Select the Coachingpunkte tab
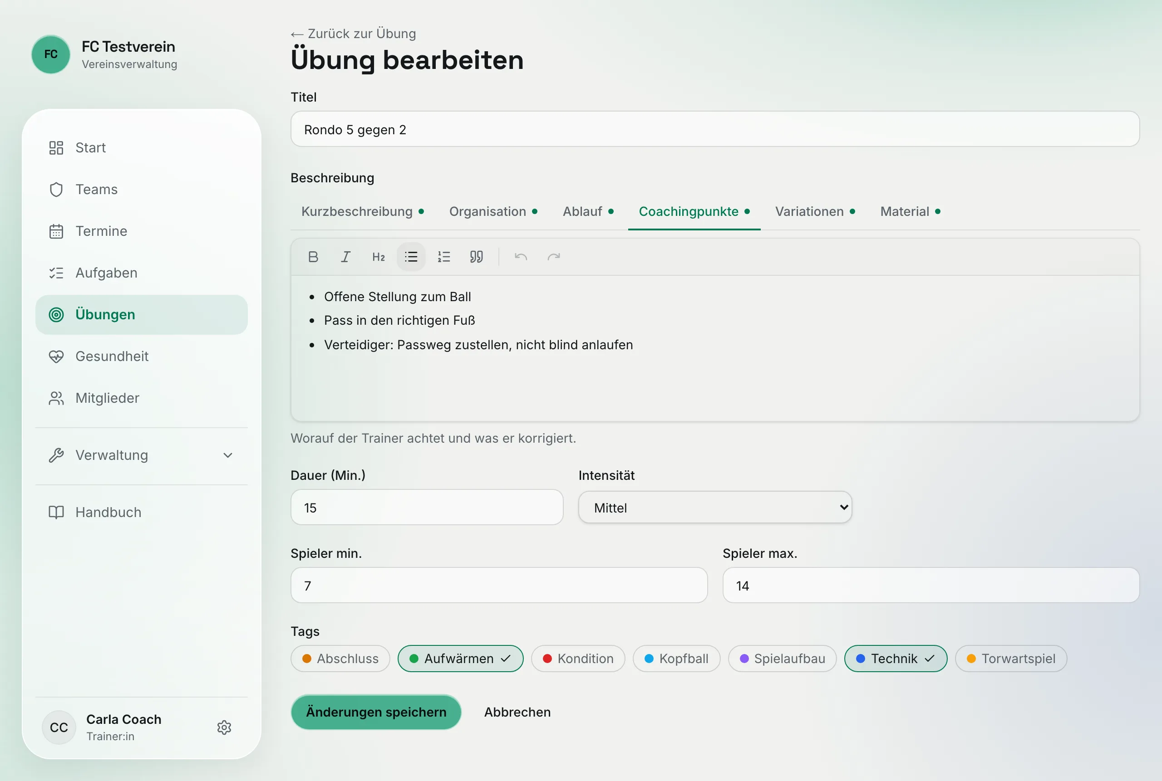Image resolution: width=1162 pixels, height=781 pixels. (x=694, y=212)
